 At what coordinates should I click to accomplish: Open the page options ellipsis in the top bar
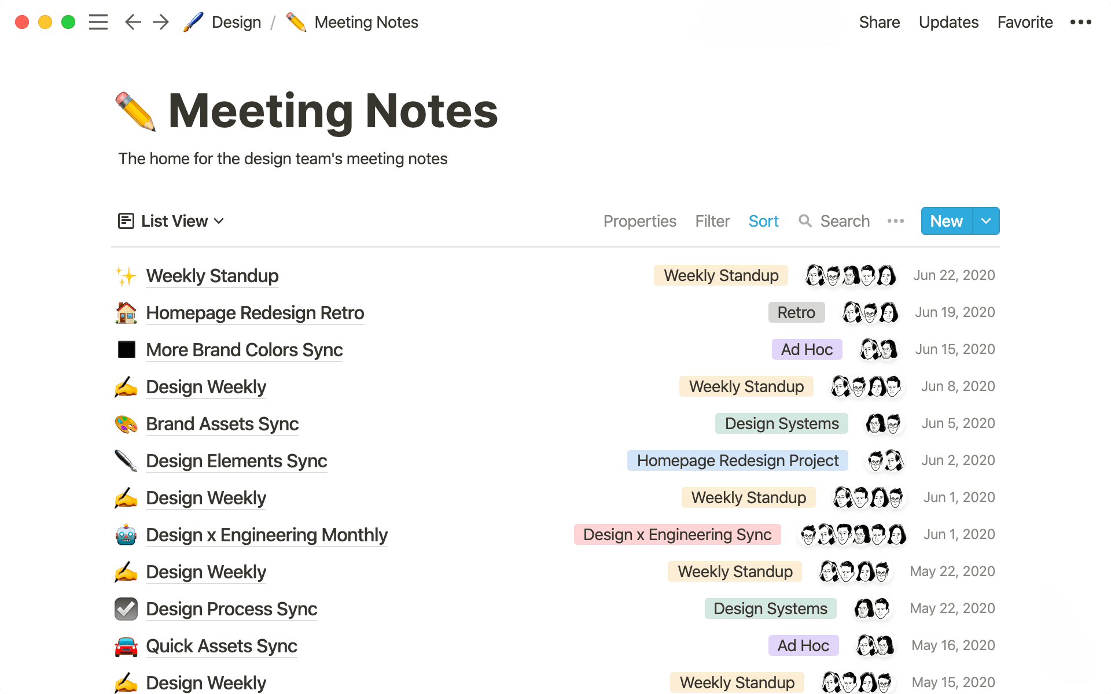tap(1081, 22)
